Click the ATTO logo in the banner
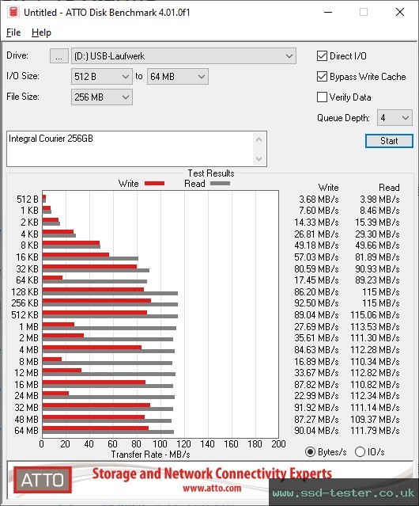The image size is (419, 506). [43, 480]
